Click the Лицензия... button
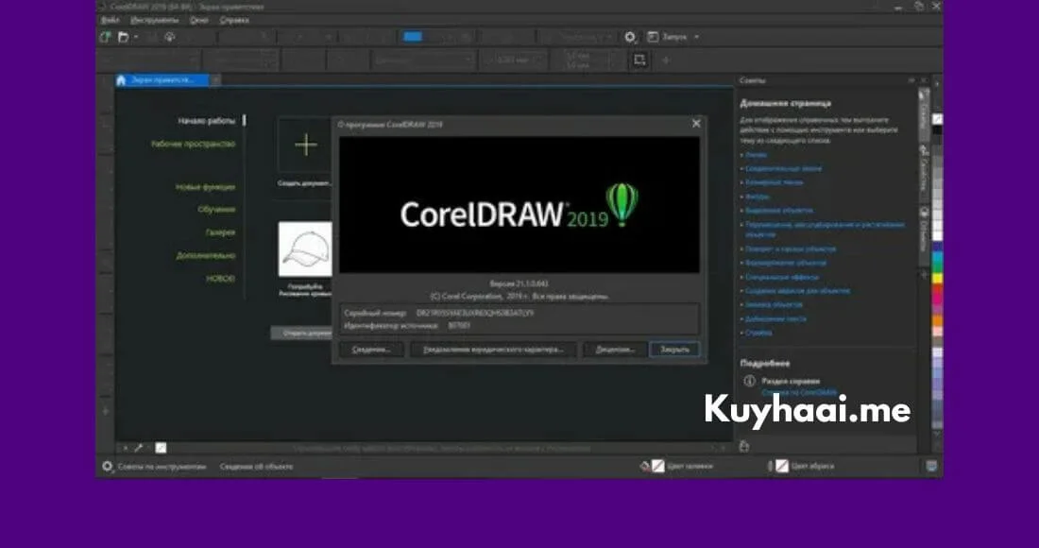 [614, 350]
